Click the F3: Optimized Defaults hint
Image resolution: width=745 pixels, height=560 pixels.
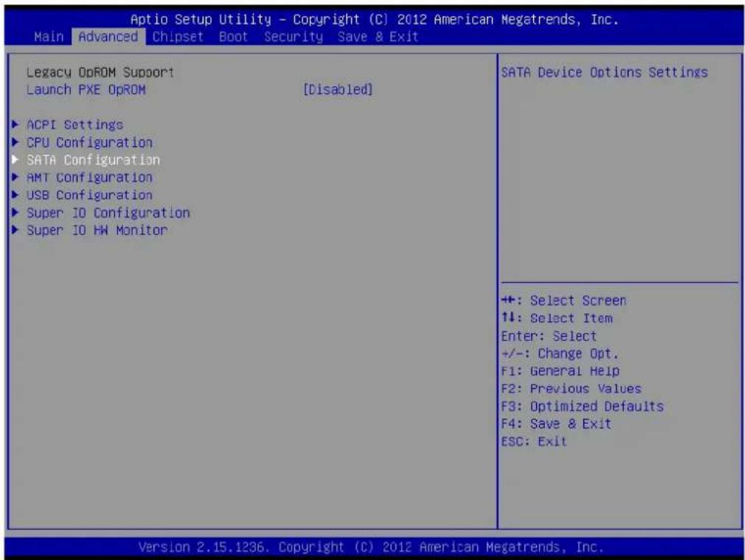click(583, 406)
